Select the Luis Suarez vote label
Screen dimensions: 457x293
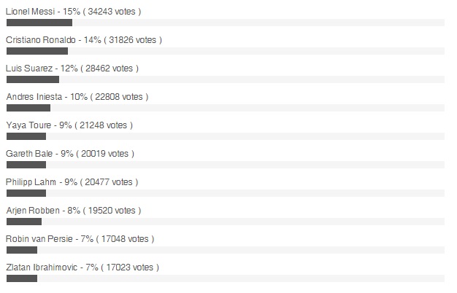coord(72,69)
